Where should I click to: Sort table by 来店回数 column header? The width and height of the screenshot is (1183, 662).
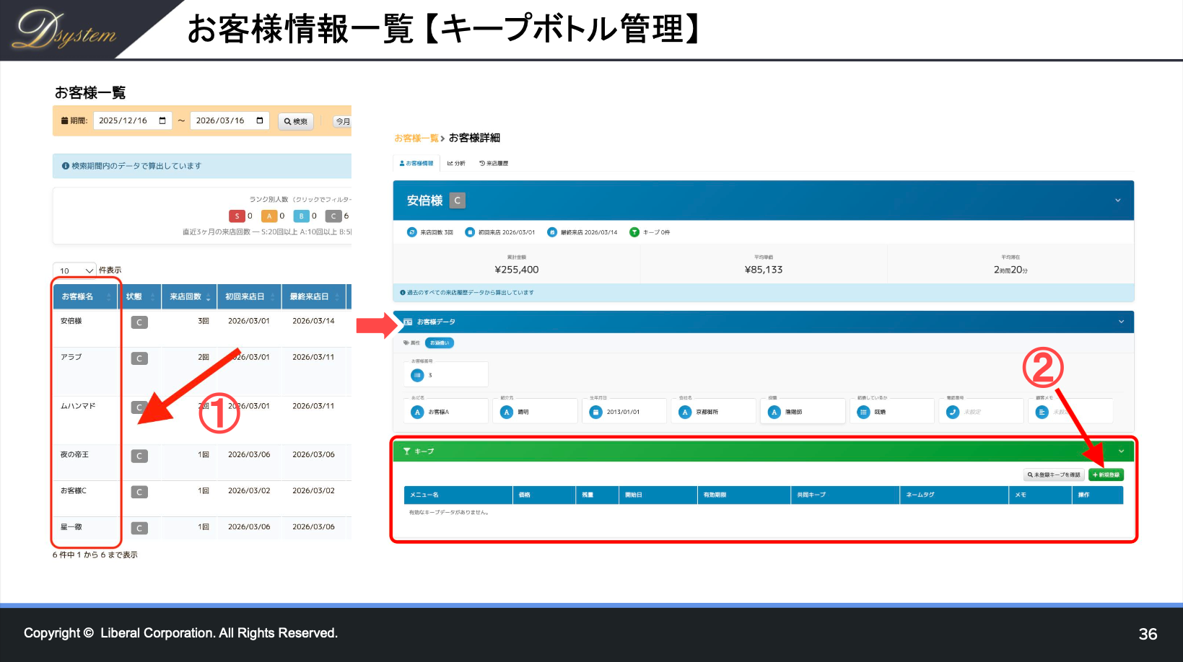coord(189,296)
